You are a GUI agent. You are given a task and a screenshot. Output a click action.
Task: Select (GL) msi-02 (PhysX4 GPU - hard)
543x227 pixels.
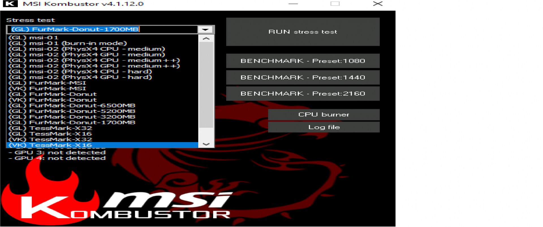(102, 77)
